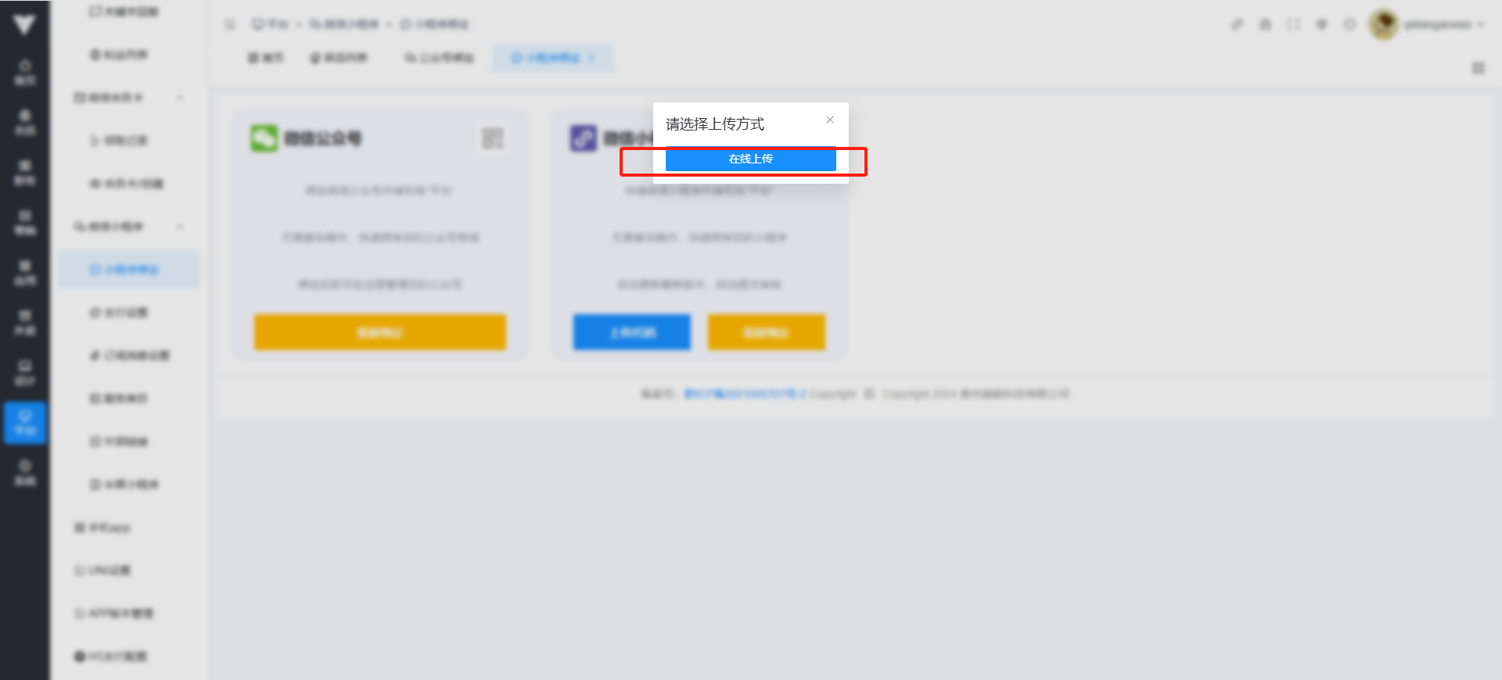
Task: Click the triangular logo atop dark sidebar
Action: click(x=24, y=24)
